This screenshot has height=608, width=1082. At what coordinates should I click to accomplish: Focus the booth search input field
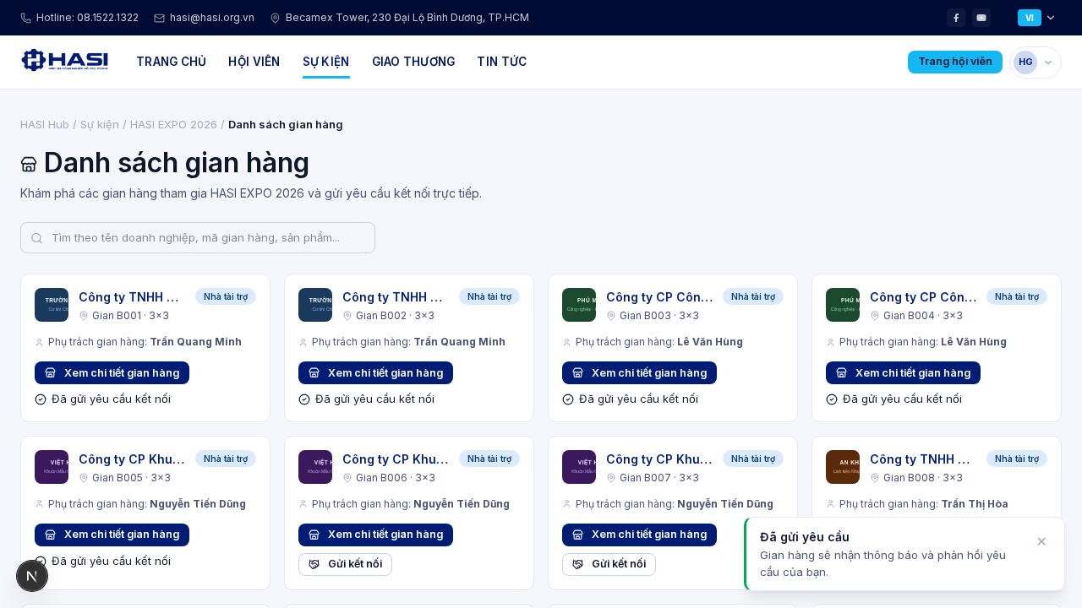(198, 238)
